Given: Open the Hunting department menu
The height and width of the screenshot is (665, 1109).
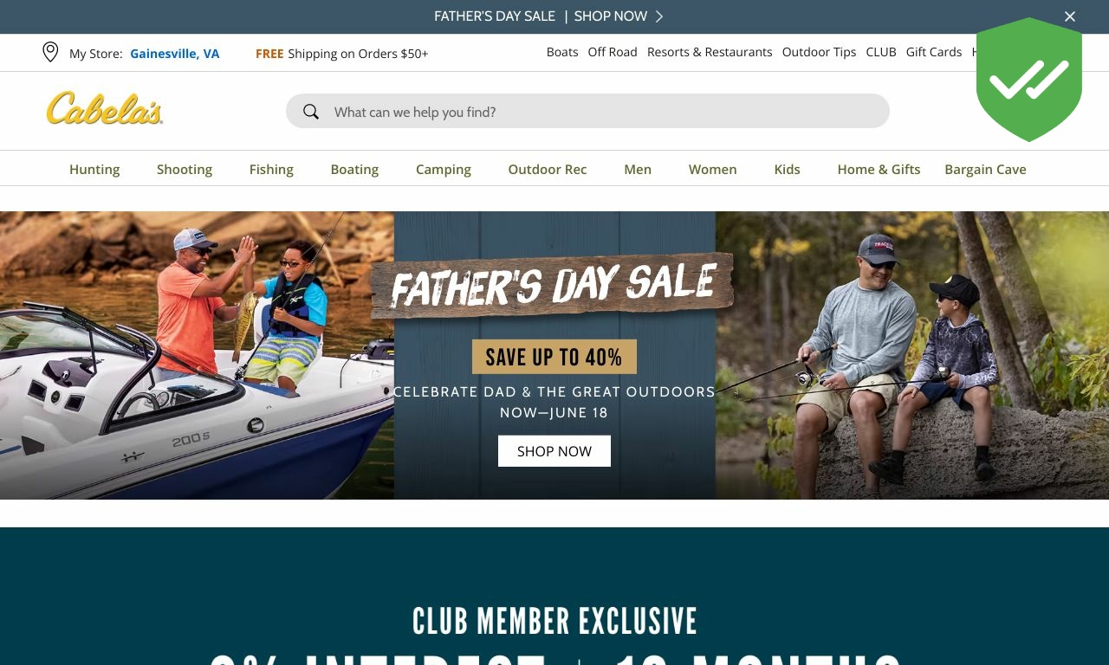Looking at the screenshot, I should tap(94, 169).
